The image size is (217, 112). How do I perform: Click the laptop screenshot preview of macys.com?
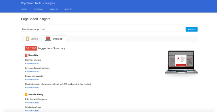pyautogui.click(x=181, y=62)
